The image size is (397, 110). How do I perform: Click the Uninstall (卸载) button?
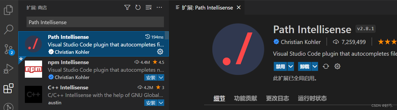click(304, 66)
